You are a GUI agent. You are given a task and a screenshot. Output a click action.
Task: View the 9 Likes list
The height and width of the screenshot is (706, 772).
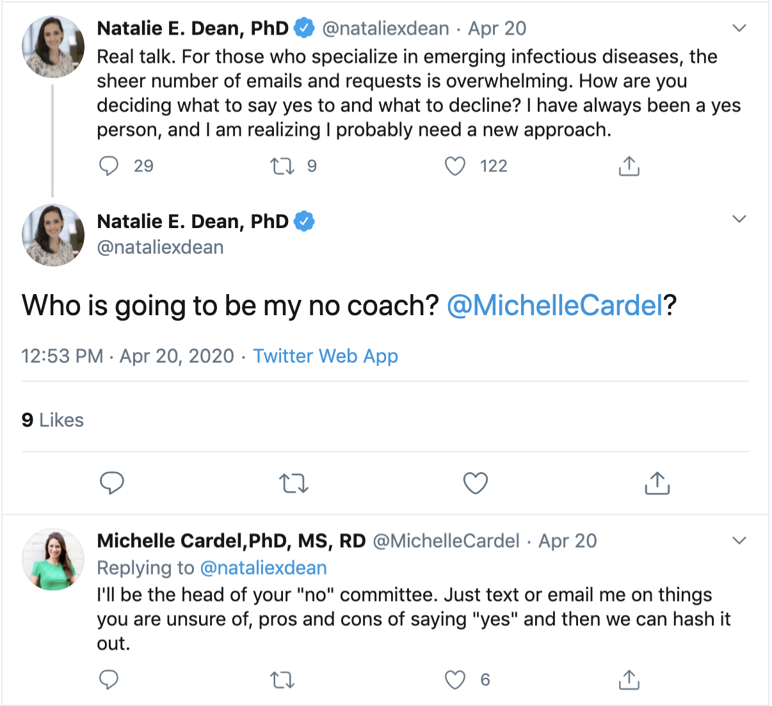coord(52,420)
